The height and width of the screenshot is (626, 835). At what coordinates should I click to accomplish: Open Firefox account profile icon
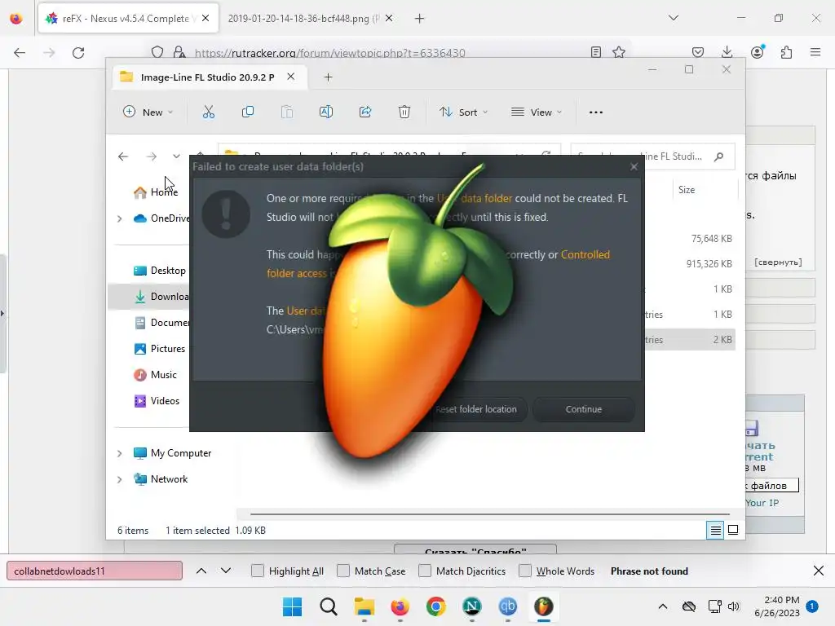click(757, 52)
